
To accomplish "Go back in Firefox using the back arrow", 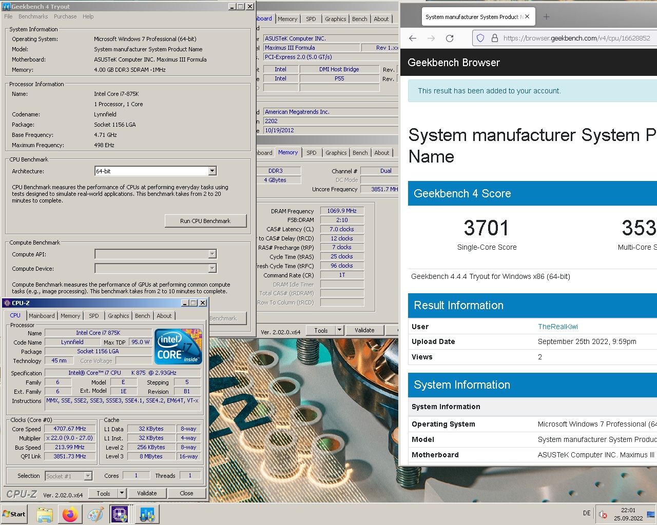I will coord(413,38).
